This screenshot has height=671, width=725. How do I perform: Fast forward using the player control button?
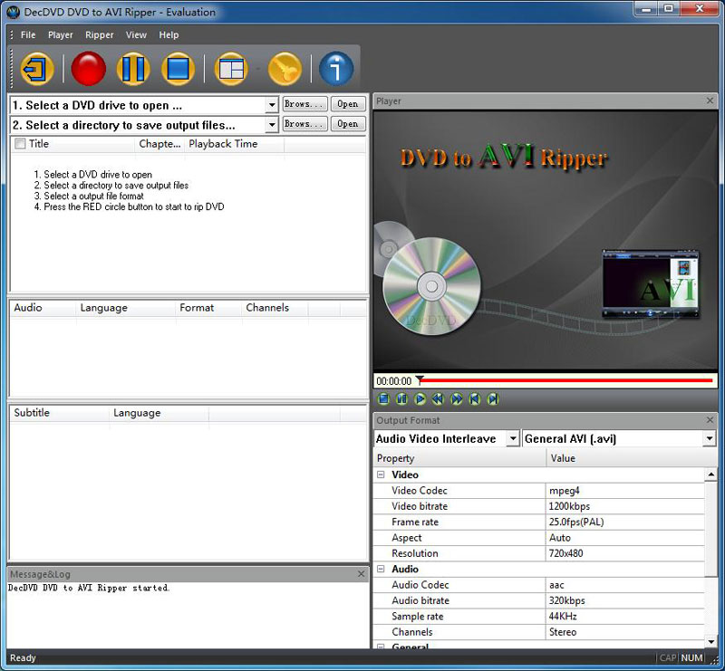pyautogui.click(x=457, y=398)
